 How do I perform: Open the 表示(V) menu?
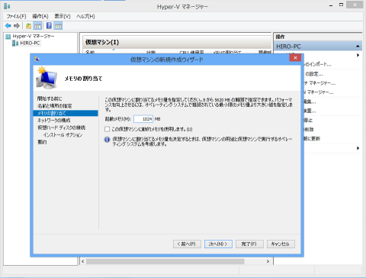[63, 16]
